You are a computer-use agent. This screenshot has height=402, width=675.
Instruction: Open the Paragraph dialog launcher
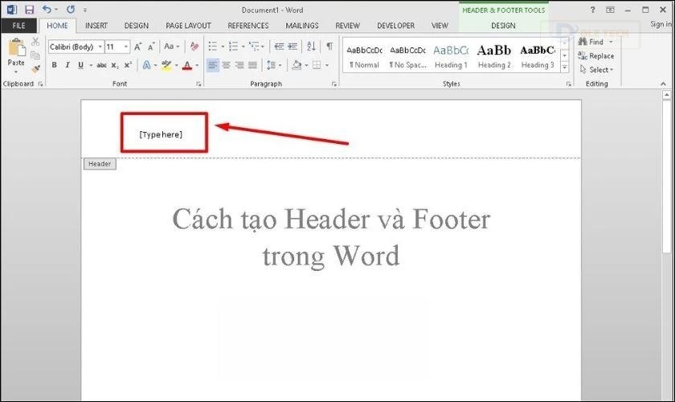[334, 84]
